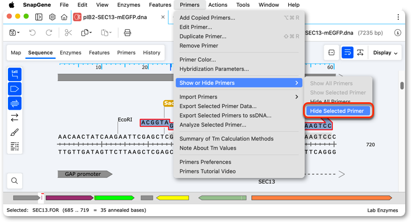Switch to the Enzymes tab
411x222 pixels.
[x=70, y=52]
